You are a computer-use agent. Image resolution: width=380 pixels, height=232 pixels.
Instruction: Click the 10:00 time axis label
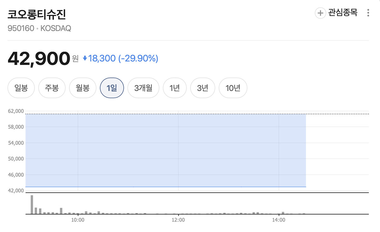tap(78, 220)
